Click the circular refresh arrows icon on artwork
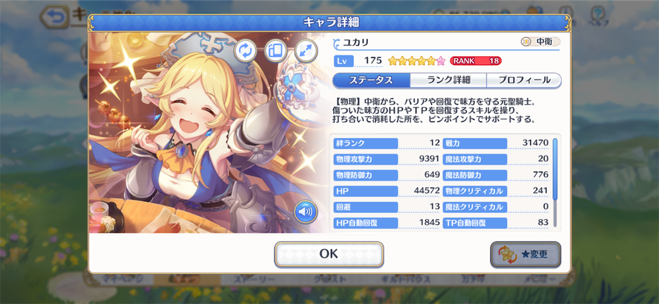Image resolution: width=659 pixels, height=304 pixels. pyautogui.click(x=245, y=51)
